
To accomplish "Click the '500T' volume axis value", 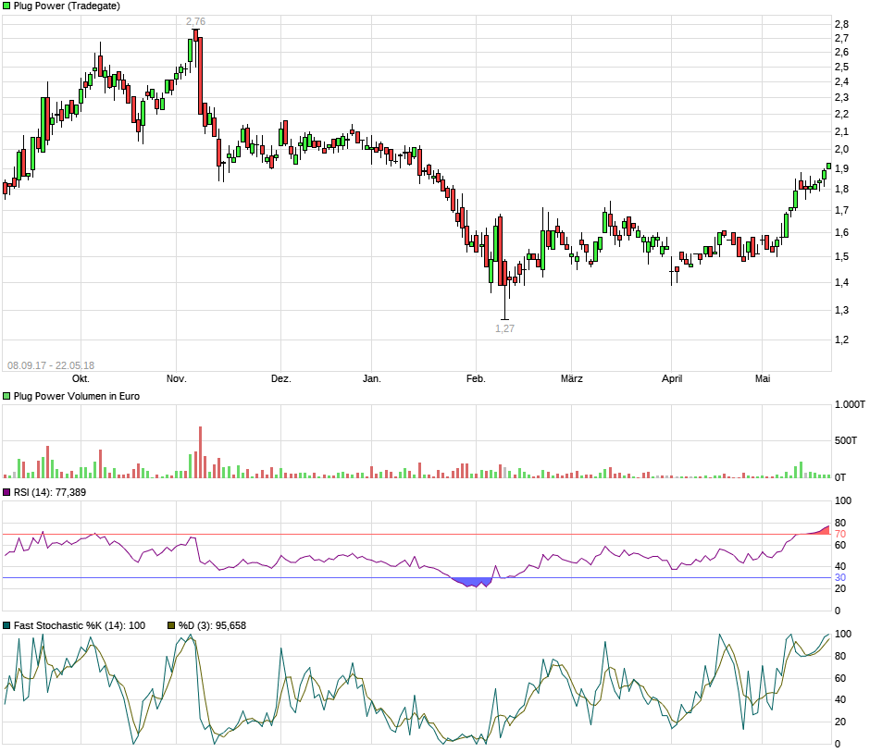I will pyautogui.click(x=846, y=441).
